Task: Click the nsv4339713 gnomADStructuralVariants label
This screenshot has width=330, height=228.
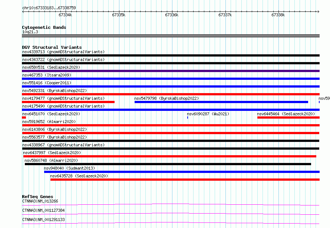Action: point(63,52)
